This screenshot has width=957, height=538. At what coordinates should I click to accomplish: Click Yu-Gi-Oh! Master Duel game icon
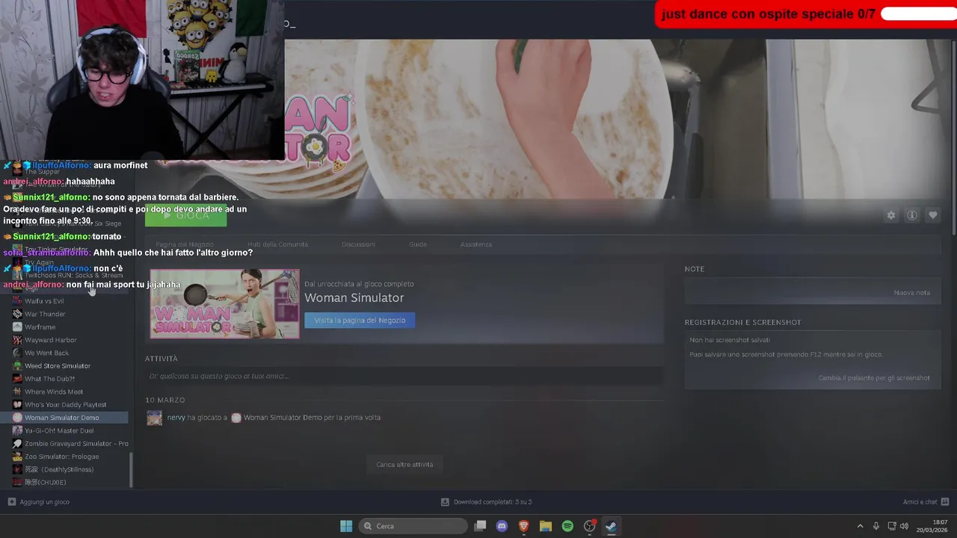[17, 430]
